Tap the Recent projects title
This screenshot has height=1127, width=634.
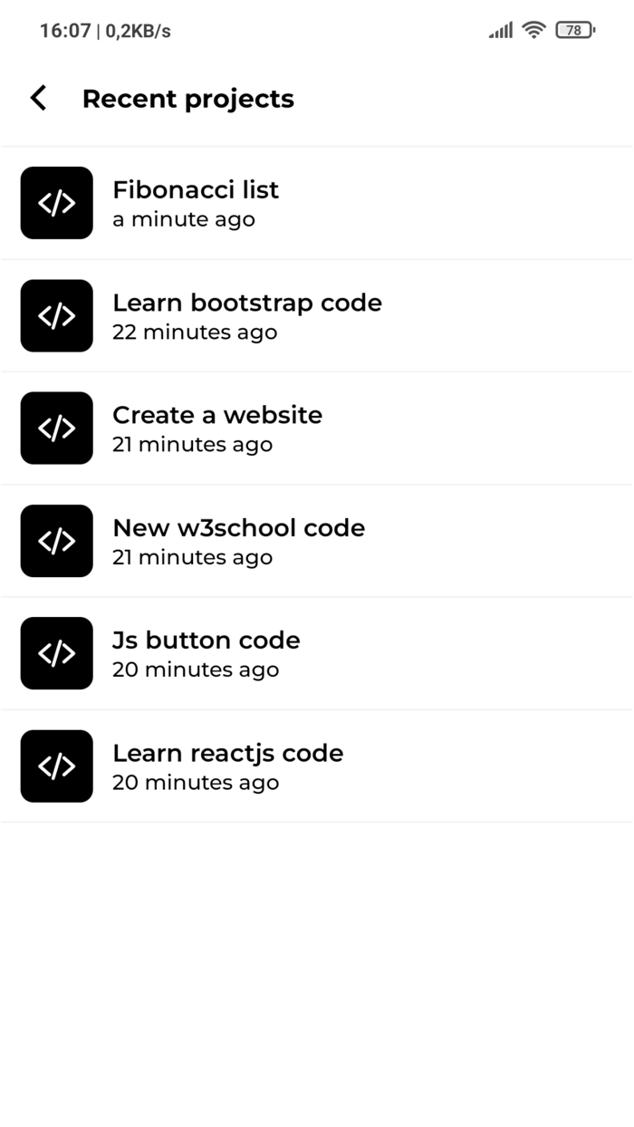187,98
